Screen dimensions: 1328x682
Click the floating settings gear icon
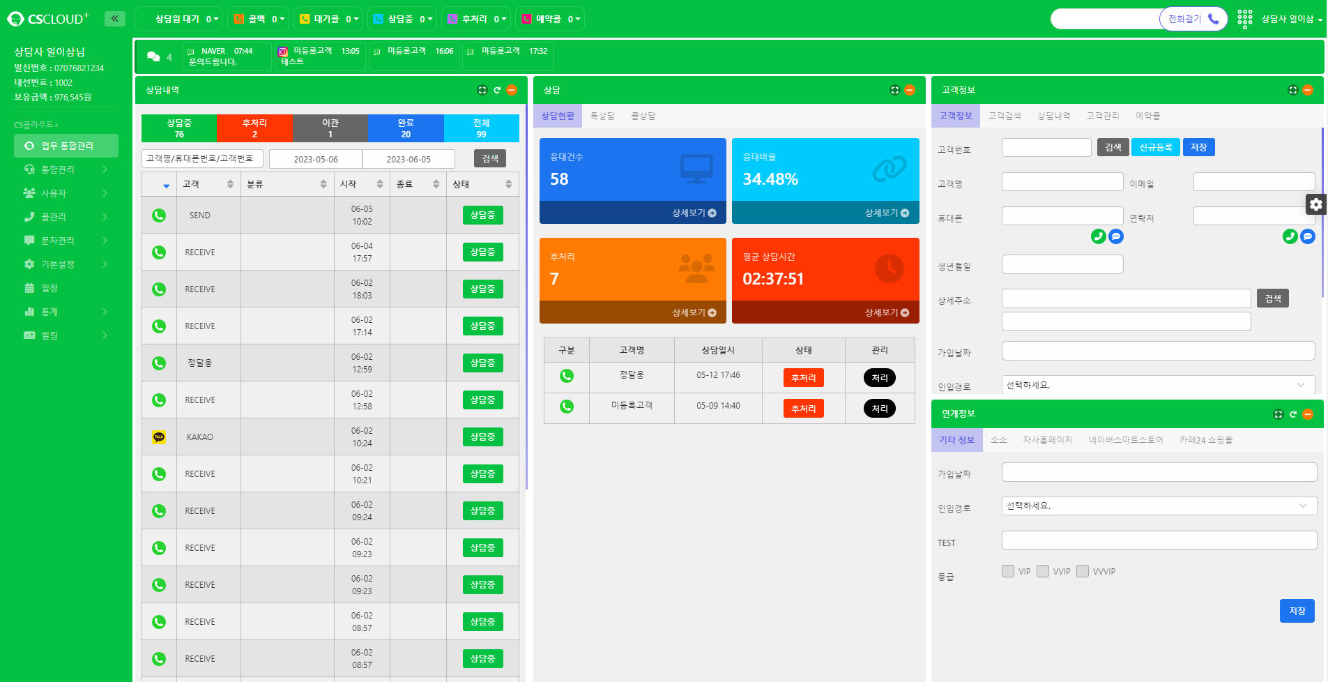pyautogui.click(x=1315, y=204)
